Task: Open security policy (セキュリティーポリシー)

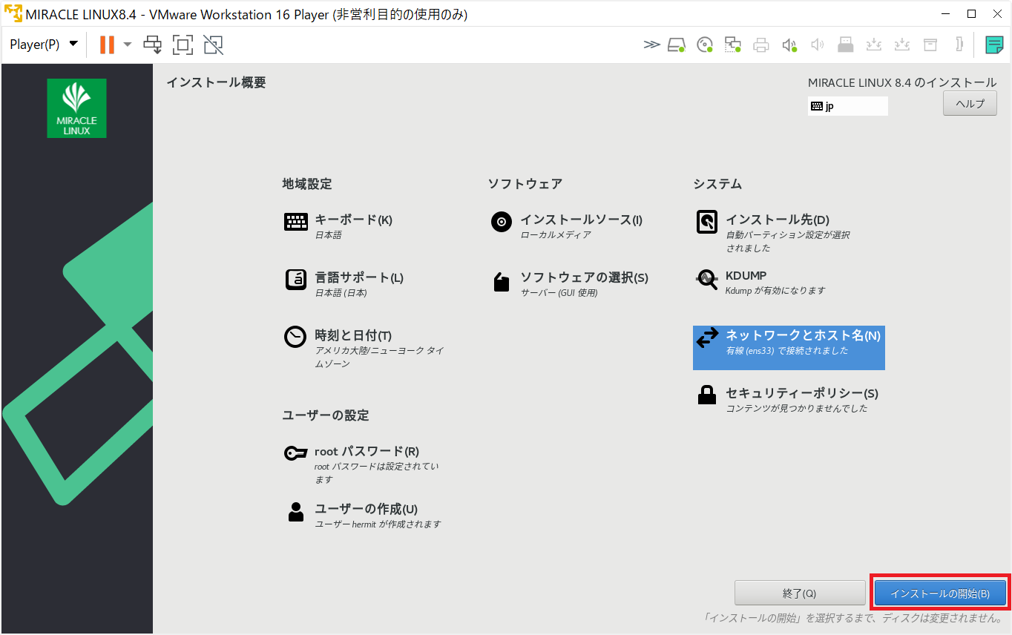Action: coord(787,399)
